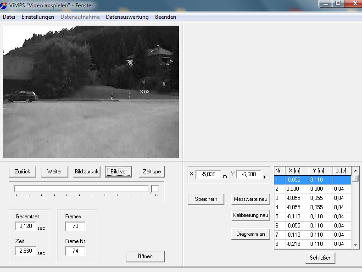Click X value 0,000 in row 2
The width and height of the screenshot is (362, 272).
[297, 189]
